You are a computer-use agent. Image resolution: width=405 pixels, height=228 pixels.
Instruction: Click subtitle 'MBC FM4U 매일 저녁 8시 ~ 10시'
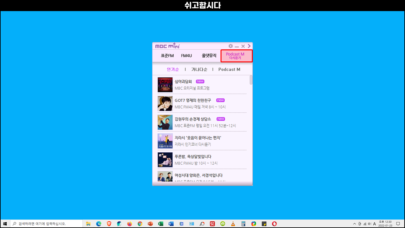(x=200, y=107)
